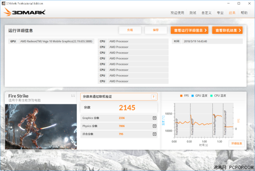This screenshot has height=171, width=255.
Task: Expand the Physics 分数 row
Action: point(154,126)
